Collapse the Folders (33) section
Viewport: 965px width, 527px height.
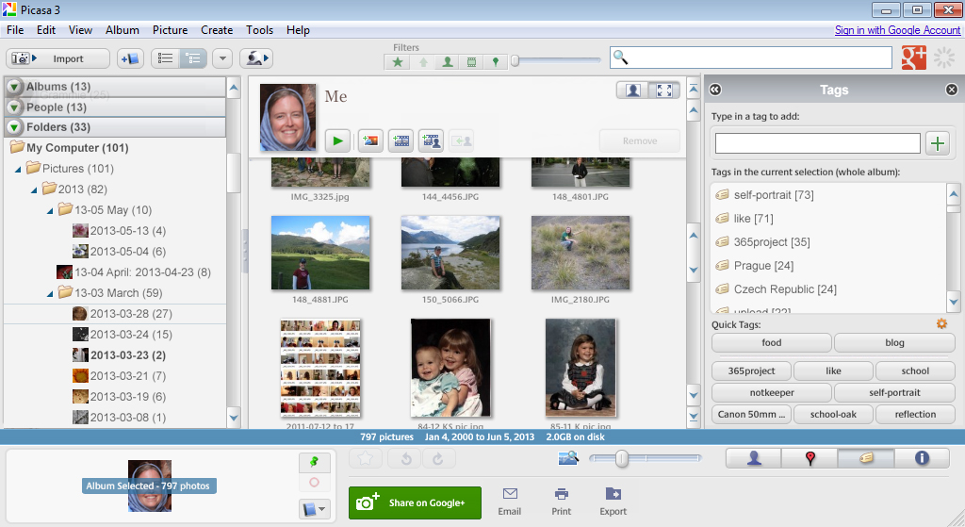pos(14,127)
